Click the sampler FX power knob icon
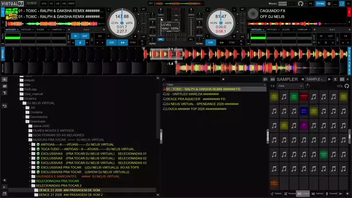This screenshot has height=198, width=352. (x=308, y=86)
